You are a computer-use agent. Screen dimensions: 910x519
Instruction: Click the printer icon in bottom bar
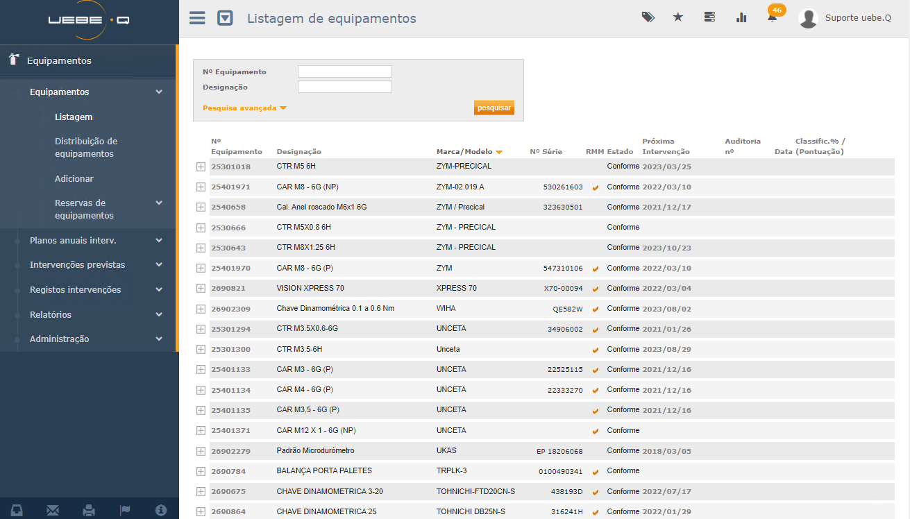[89, 510]
